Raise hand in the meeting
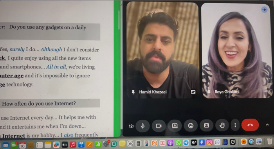Screen dimensions: 274x149 click(x=222, y=125)
